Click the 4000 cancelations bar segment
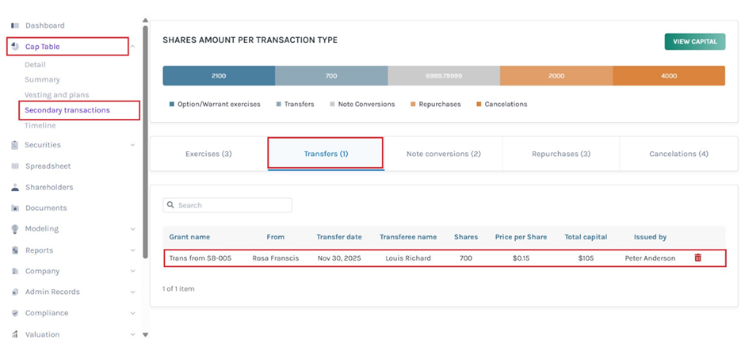Image resolution: width=745 pixels, height=351 pixels. click(x=669, y=75)
